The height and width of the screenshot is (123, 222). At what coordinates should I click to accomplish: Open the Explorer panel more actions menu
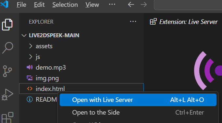[x=133, y=22]
